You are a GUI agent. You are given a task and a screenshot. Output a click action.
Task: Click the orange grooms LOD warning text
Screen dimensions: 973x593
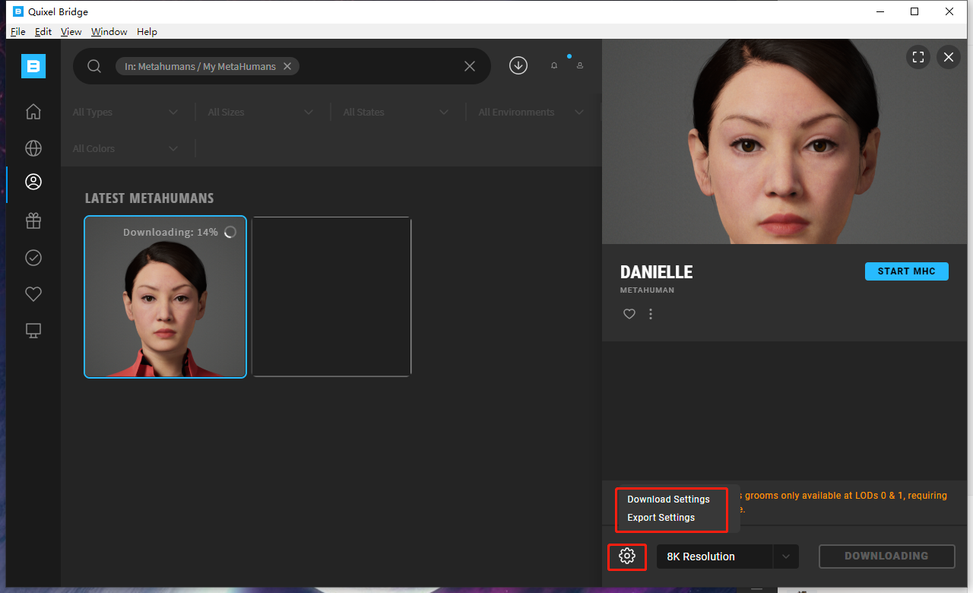pyautogui.click(x=844, y=503)
